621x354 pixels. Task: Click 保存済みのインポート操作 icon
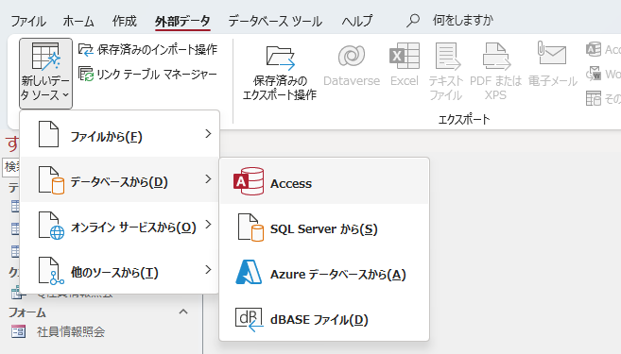click(x=86, y=49)
